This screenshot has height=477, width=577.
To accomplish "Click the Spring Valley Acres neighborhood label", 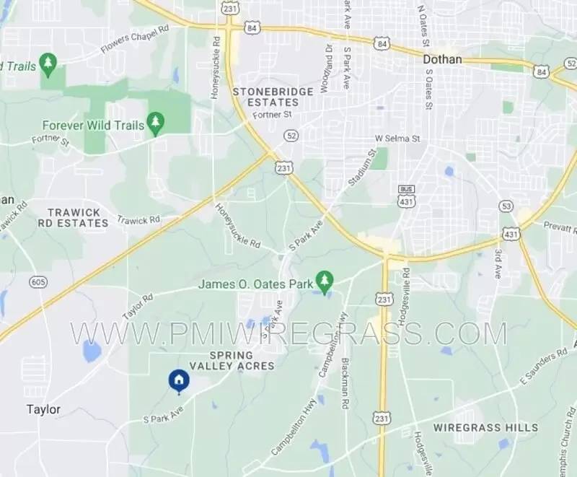I will [x=232, y=361].
